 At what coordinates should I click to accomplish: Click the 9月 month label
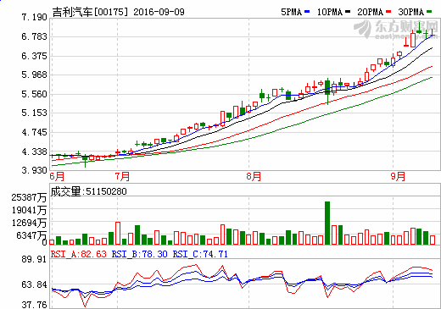[x=398, y=177]
